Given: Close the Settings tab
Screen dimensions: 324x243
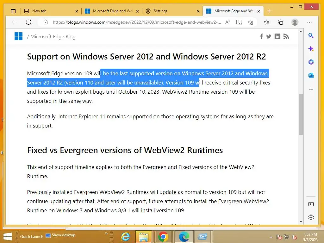Looking at the screenshot, I should pos(198,11).
